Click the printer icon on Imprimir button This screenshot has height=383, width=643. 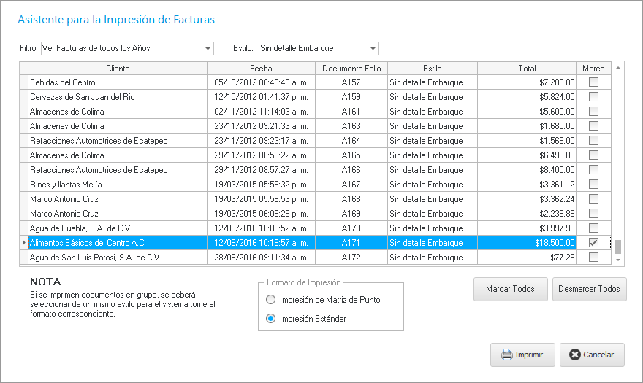coord(506,355)
